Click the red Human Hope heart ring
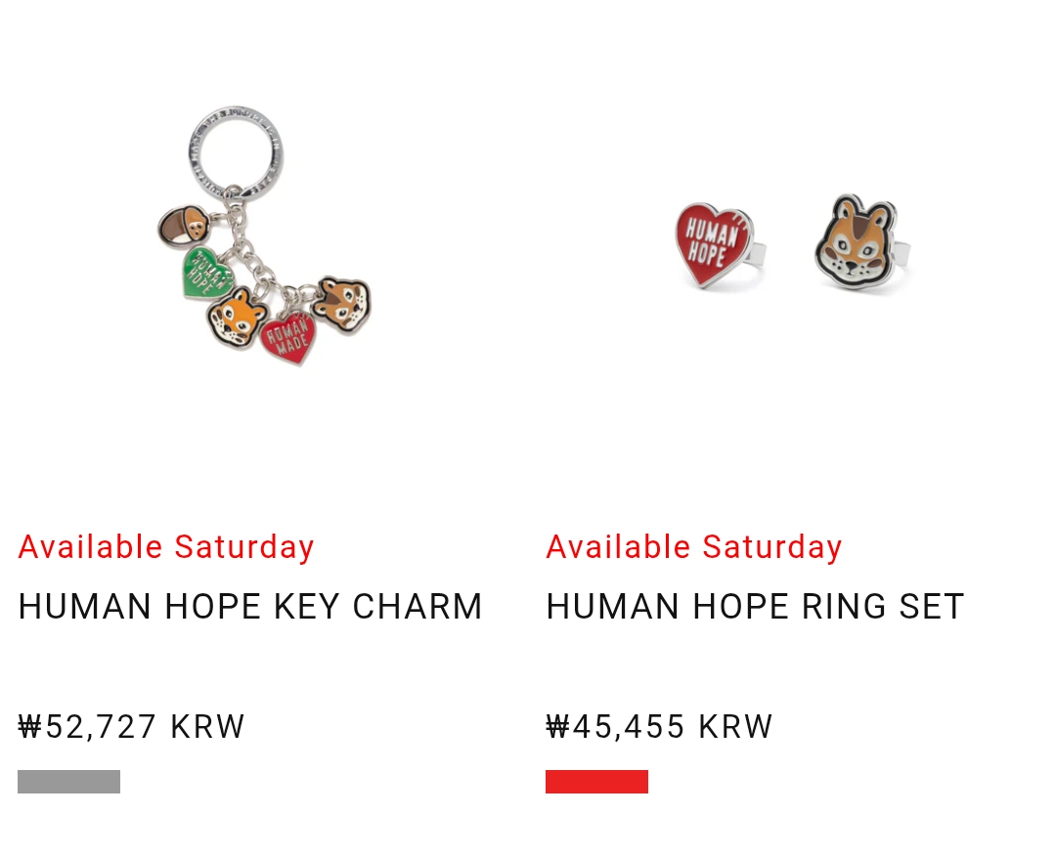This screenshot has width=1056, height=857. (x=716, y=244)
